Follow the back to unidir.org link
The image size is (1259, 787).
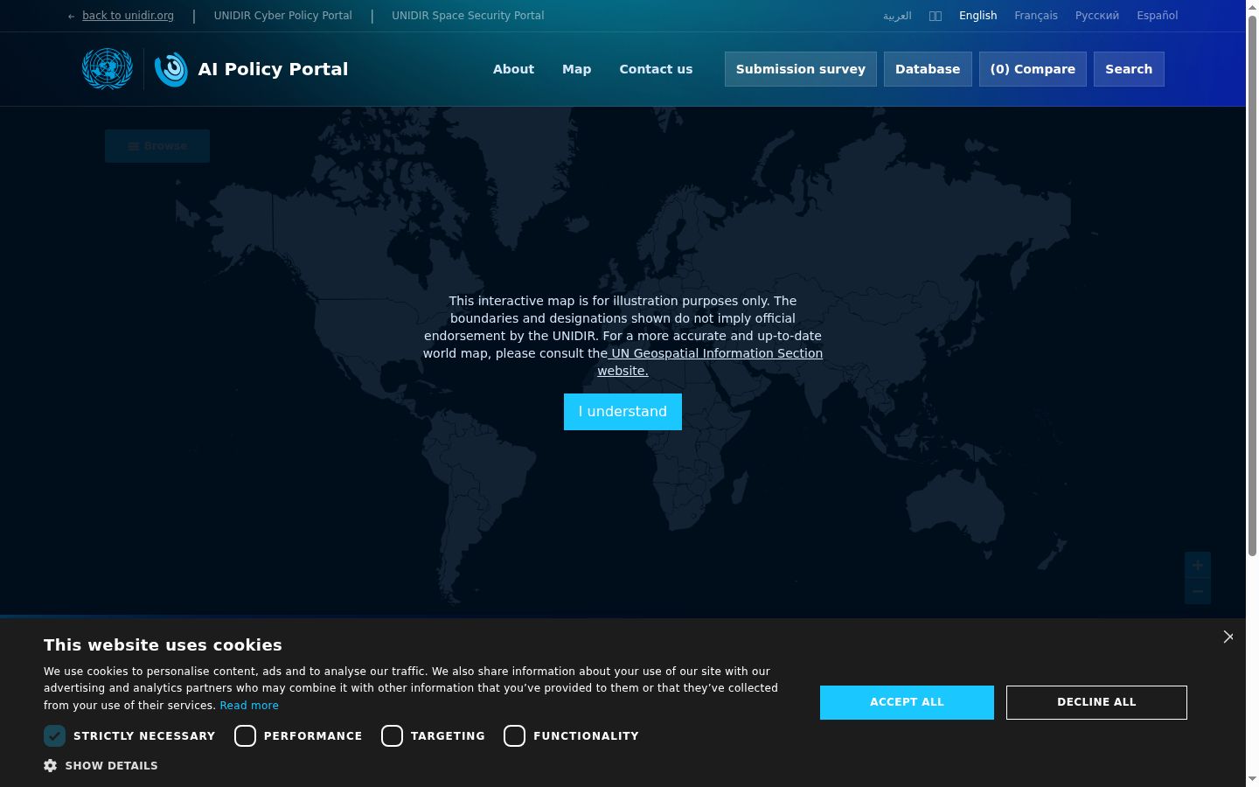coord(128,16)
